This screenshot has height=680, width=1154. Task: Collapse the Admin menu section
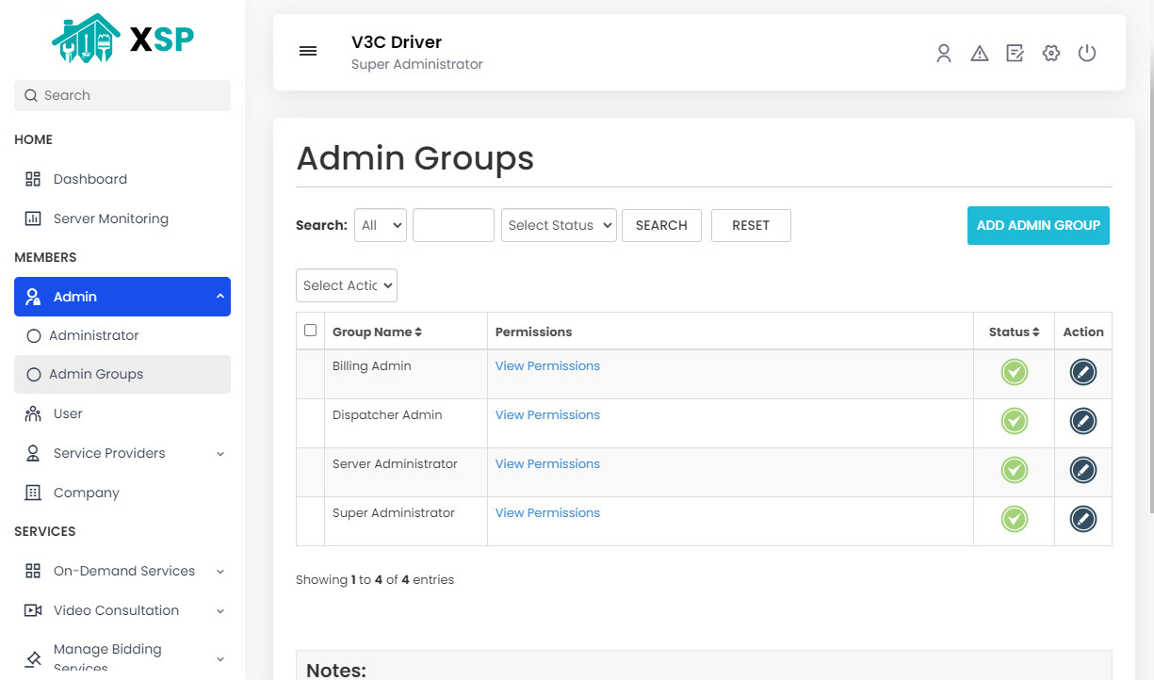click(219, 296)
